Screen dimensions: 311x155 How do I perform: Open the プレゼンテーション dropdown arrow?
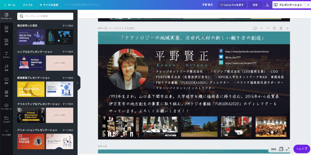308,5
